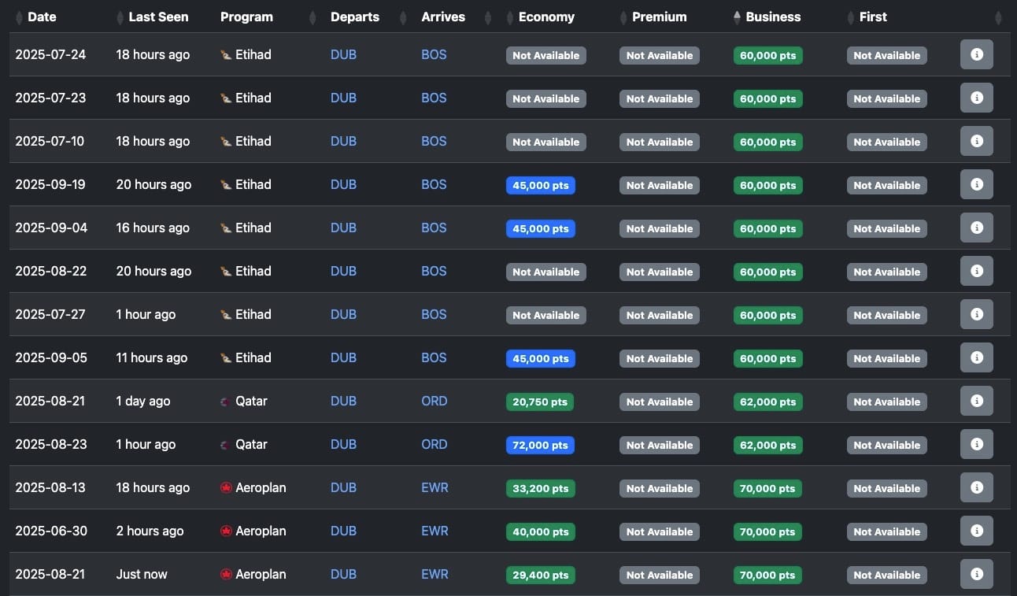Click the 'Just now' last seen cell

(142, 575)
